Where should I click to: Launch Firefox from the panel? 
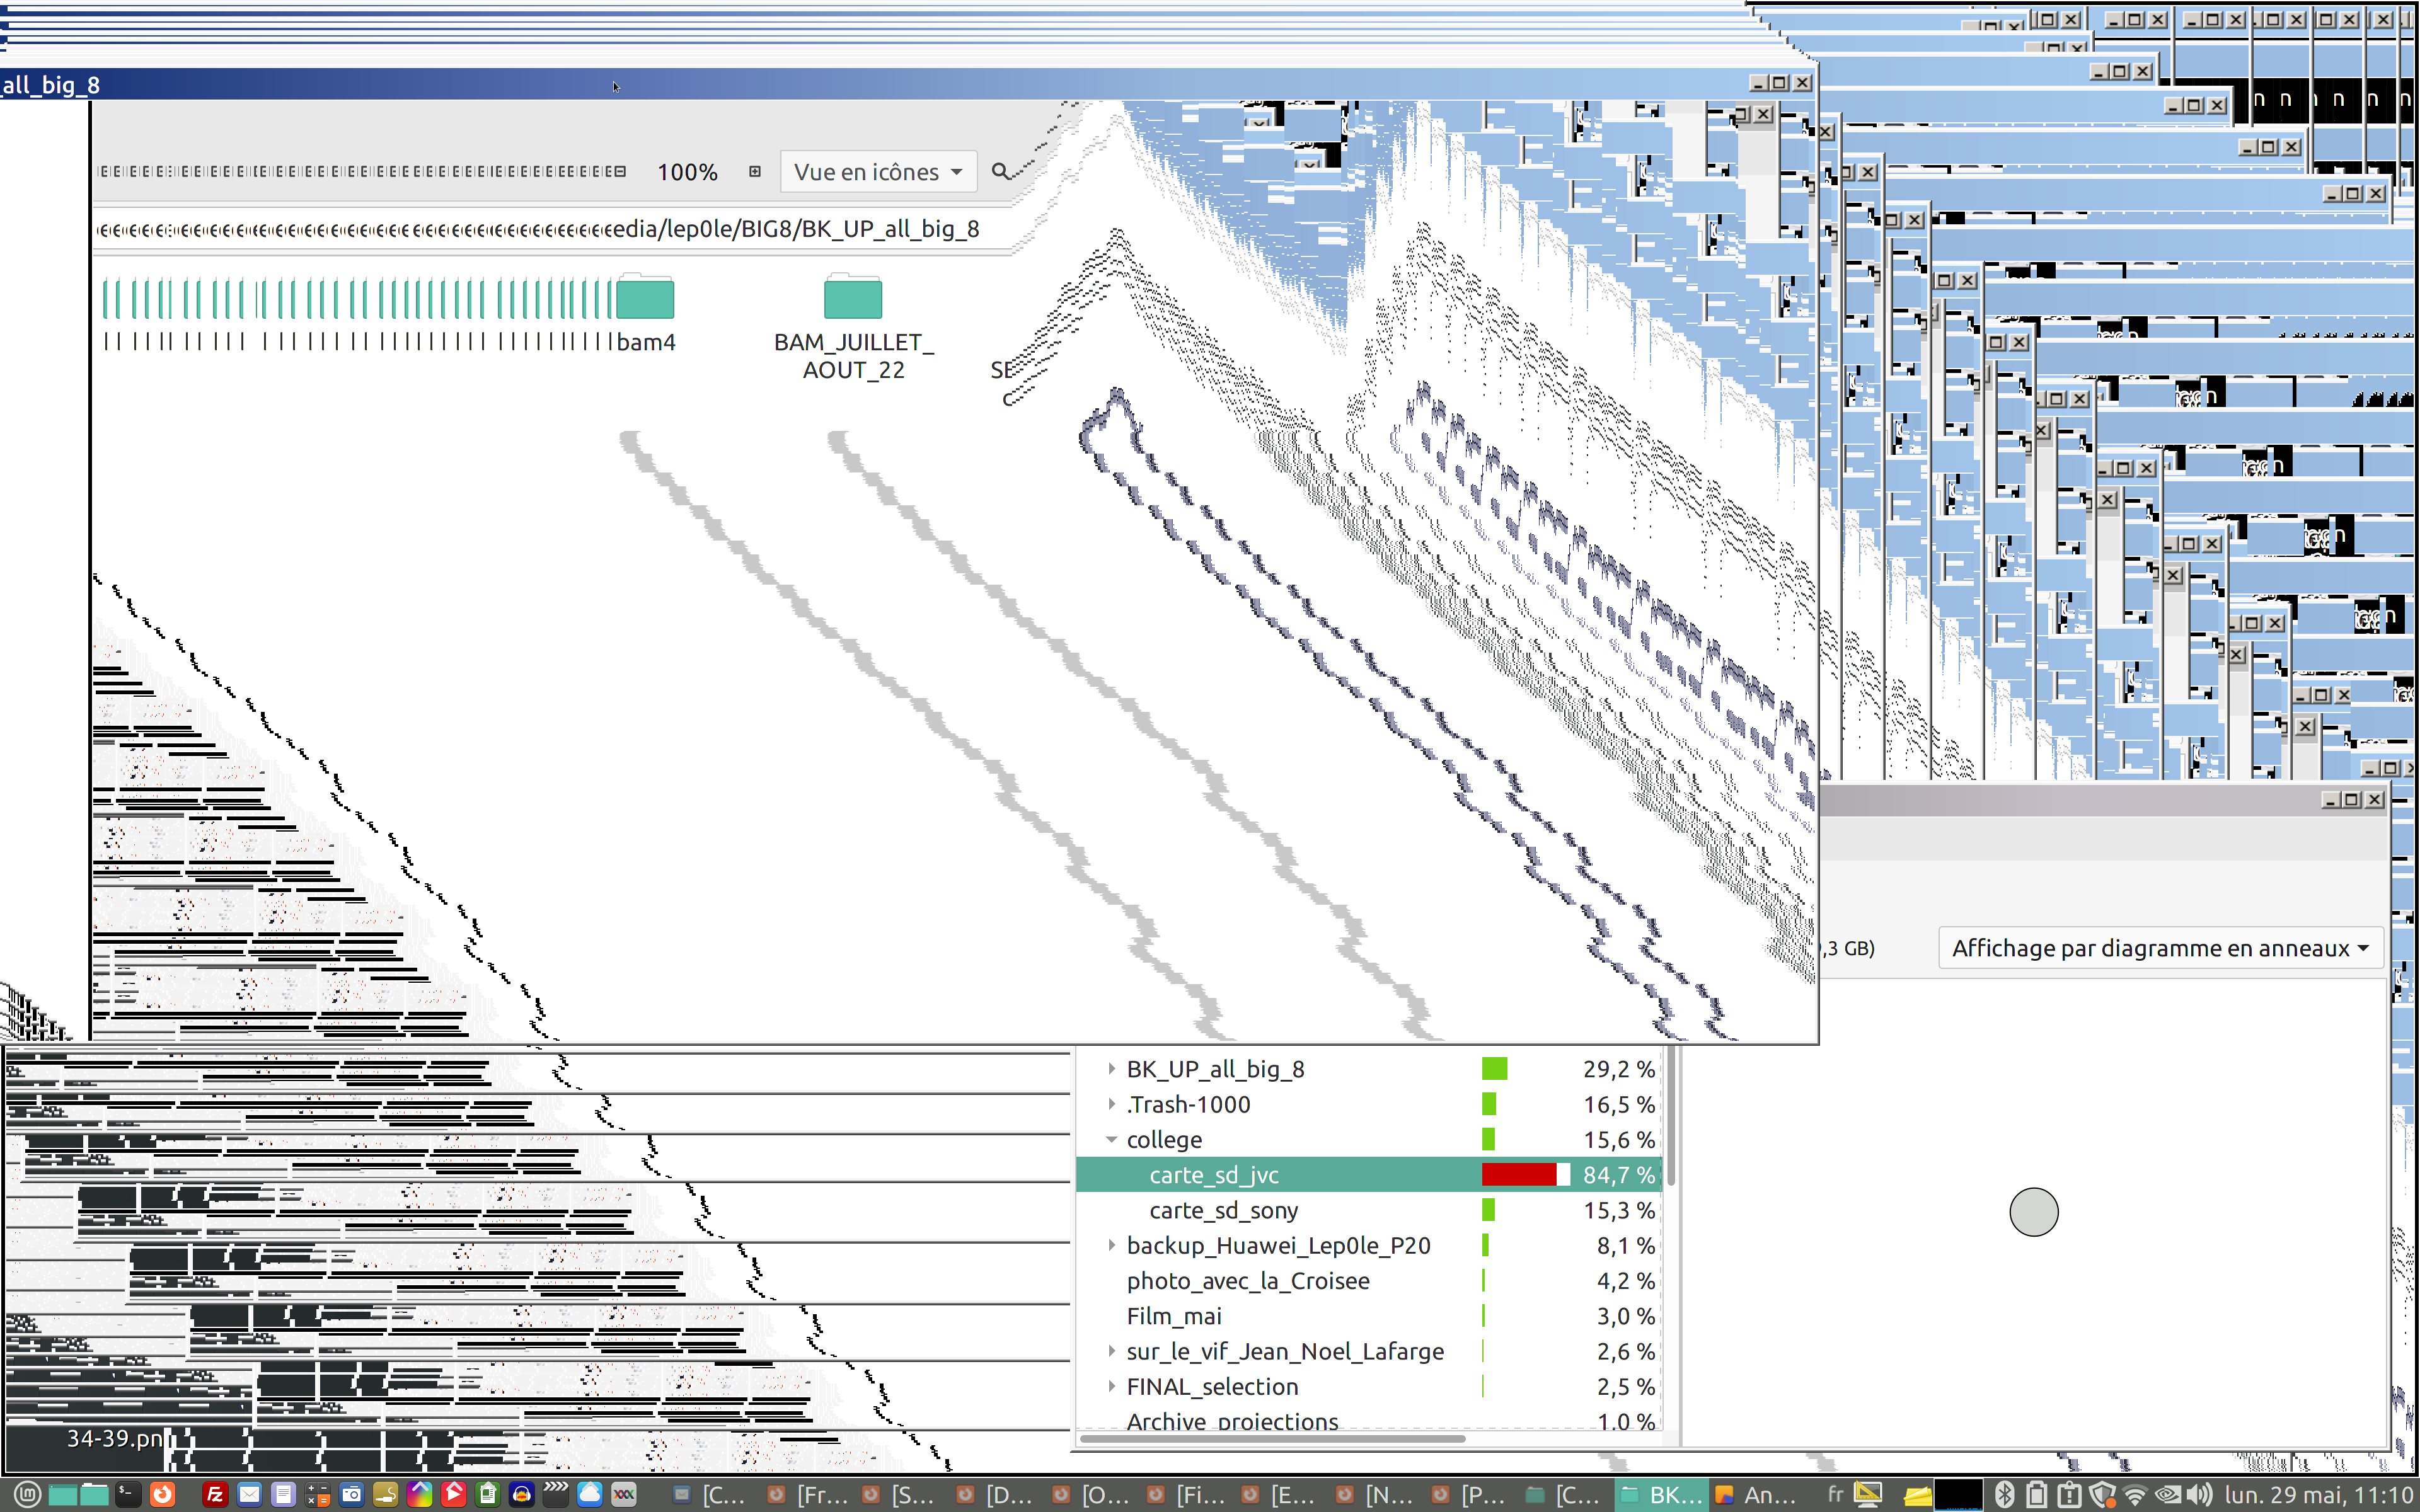(x=162, y=1494)
